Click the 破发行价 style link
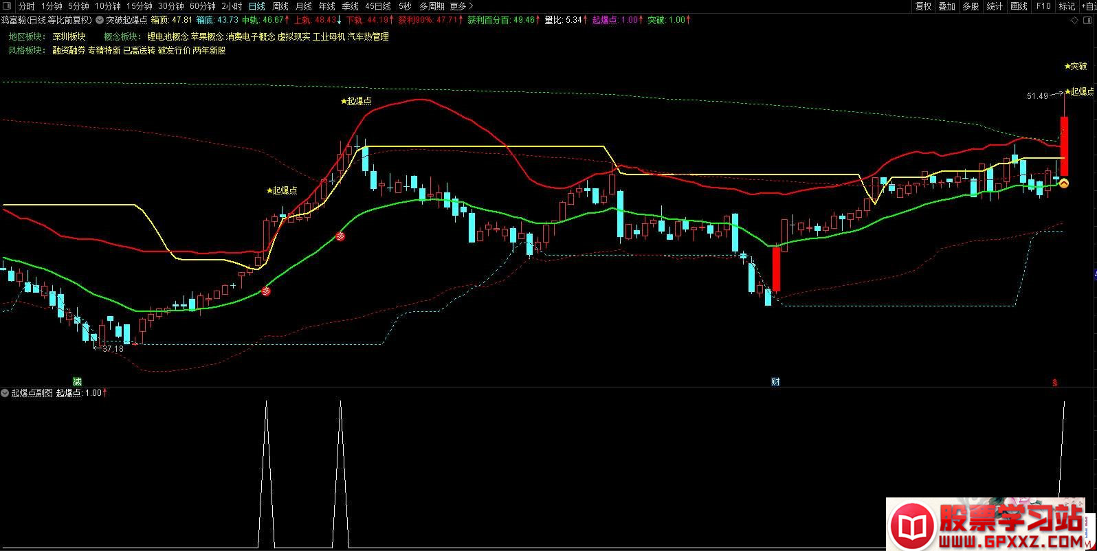This screenshot has height=551, width=1097. pyautogui.click(x=174, y=50)
